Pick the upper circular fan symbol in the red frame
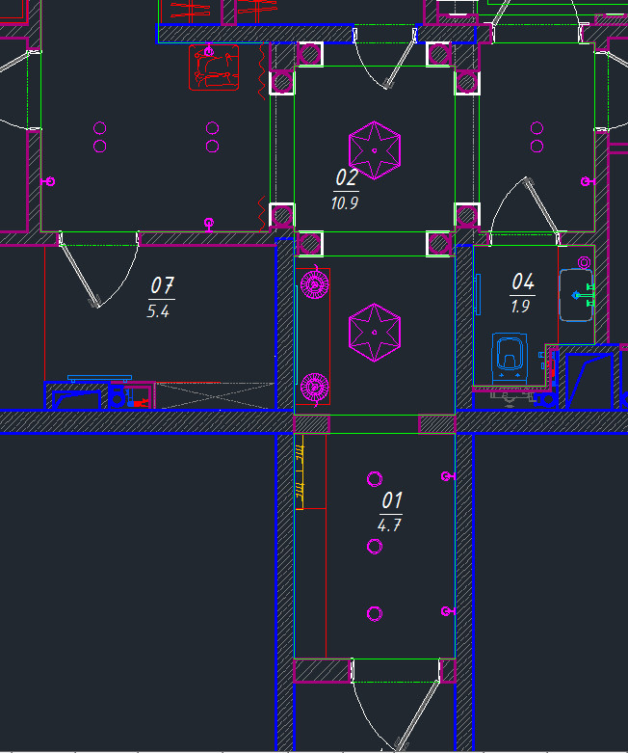 pyautogui.click(x=314, y=284)
